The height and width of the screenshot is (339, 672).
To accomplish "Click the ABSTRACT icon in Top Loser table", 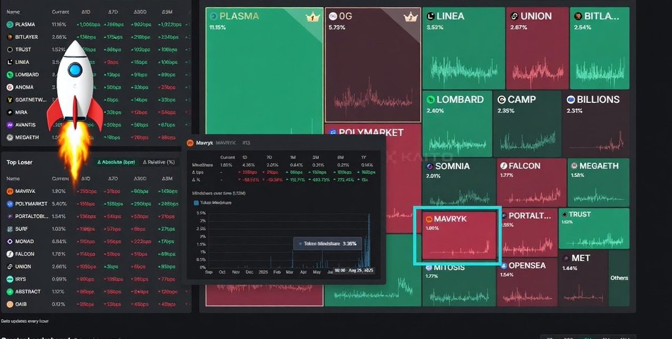I will (x=10, y=292).
